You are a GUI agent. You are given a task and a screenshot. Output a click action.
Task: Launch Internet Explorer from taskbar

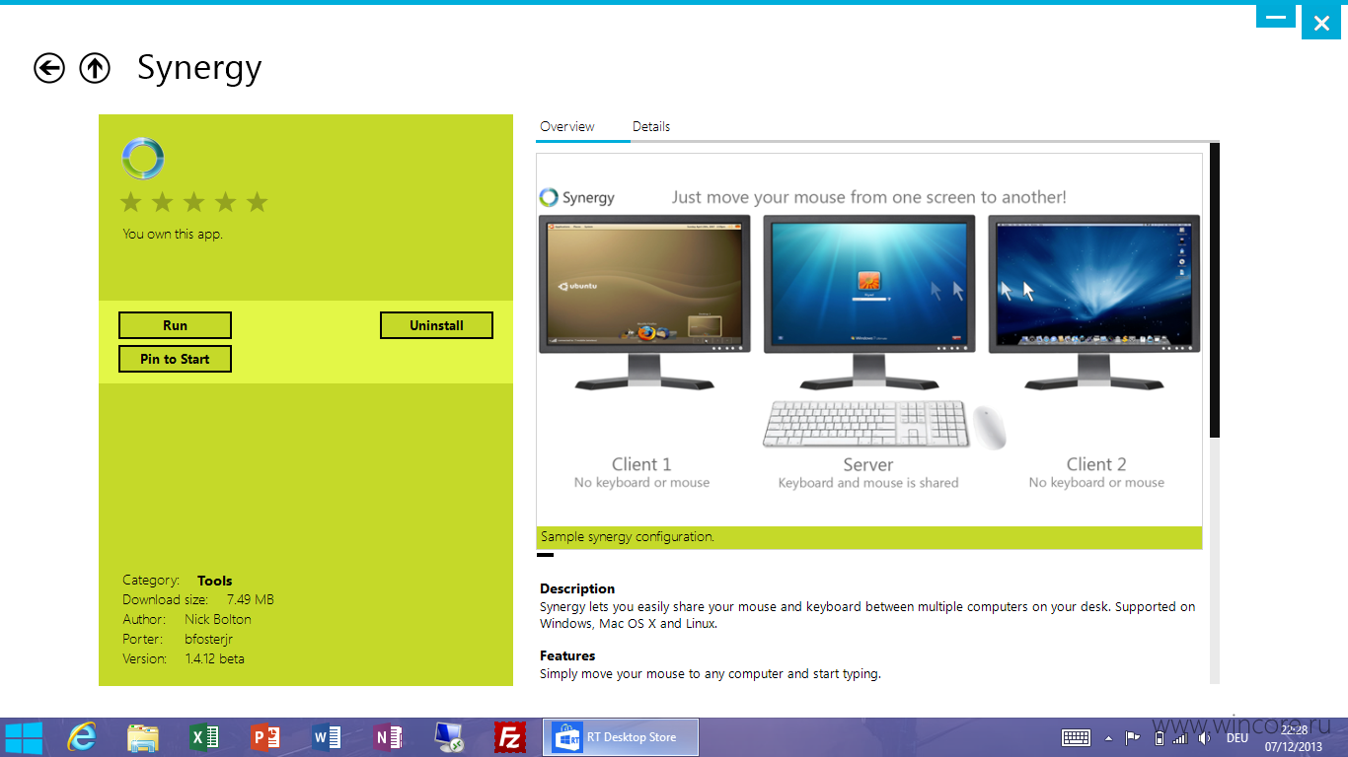tap(82, 737)
